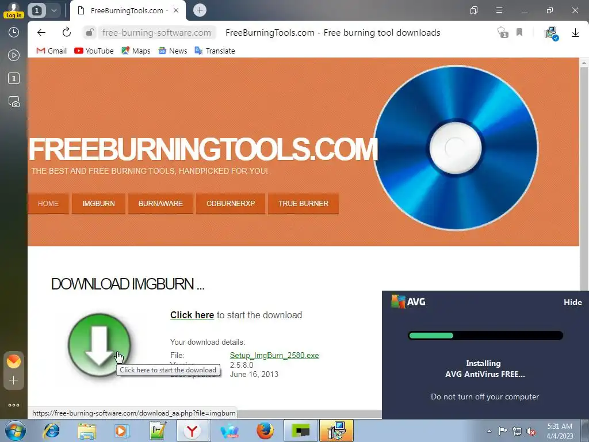Launch Internet Explorer from taskbar
This screenshot has height=442, width=589.
pyautogui.click(x=51, y=430)
